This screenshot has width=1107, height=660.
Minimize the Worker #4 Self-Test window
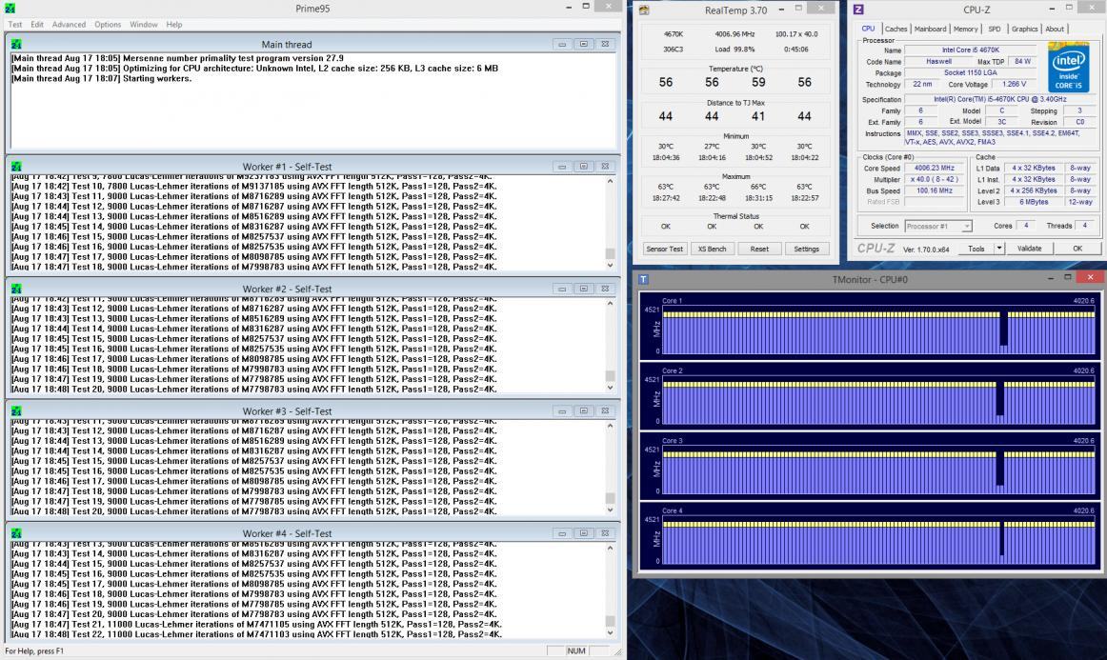pyautogui.click(x=562, y=533)
